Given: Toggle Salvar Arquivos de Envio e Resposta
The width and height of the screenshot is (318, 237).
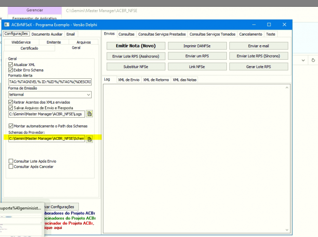Looking at the screenshot, I should pyautogui.click(x=11, y=108).
